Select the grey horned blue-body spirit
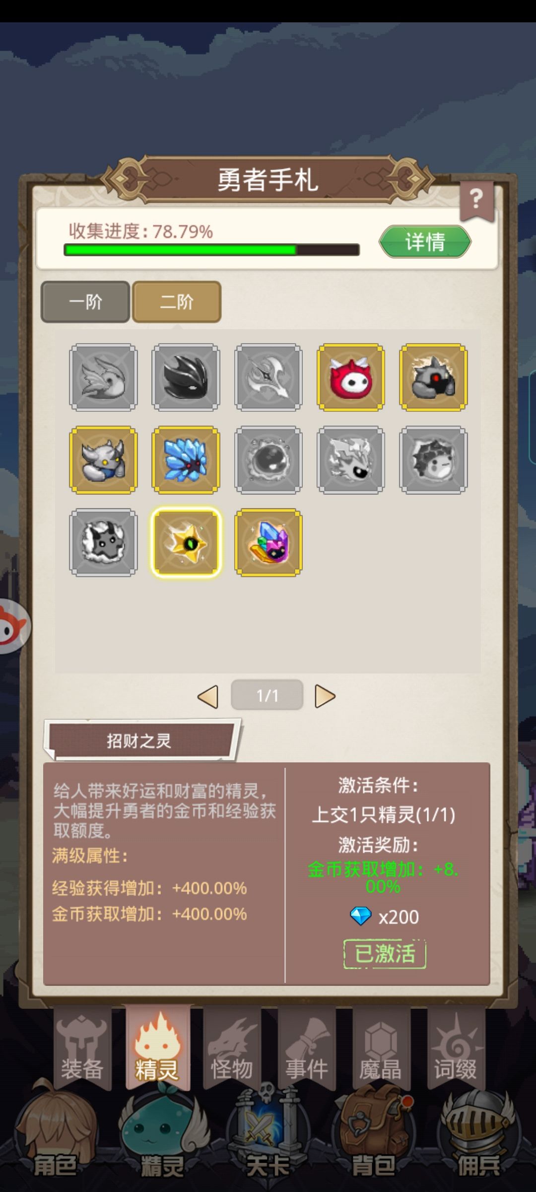536x1192 pixels. tap(103, 460)
